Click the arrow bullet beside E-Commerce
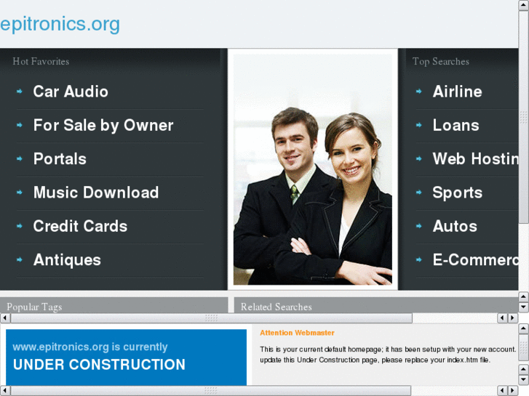 click(418, 259)
